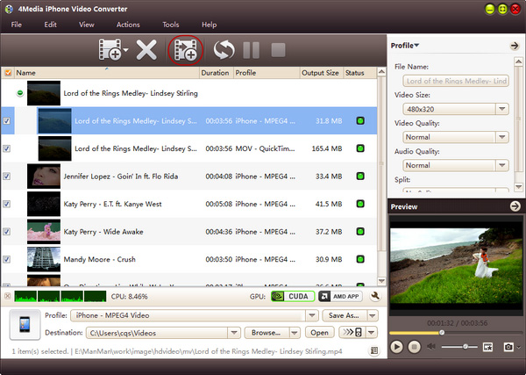Click the Add File toolbar icon
Viewport: 526px width, 375px height.
(x=110, y=50)
